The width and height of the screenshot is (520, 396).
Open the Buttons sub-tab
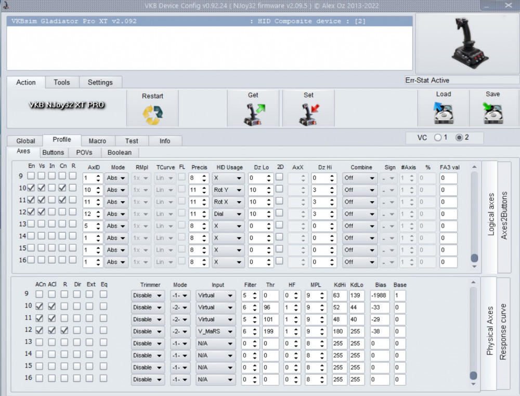coord(53,152)
